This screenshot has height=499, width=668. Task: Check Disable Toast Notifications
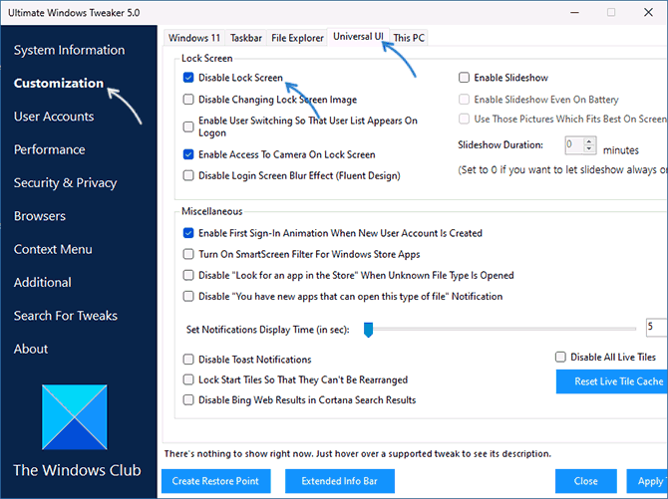188,360
